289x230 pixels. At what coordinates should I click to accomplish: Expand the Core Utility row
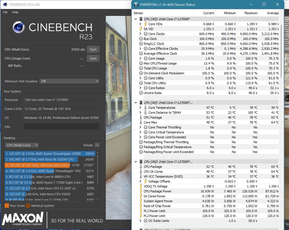coord(140,78)
